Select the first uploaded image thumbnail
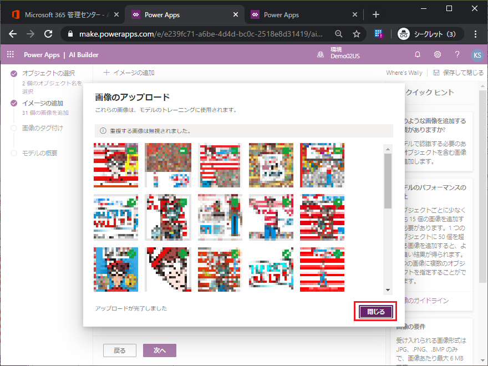This screenshot has height=366, width=488. 116,165
